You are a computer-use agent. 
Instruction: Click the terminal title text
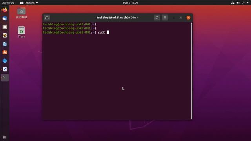118,18
